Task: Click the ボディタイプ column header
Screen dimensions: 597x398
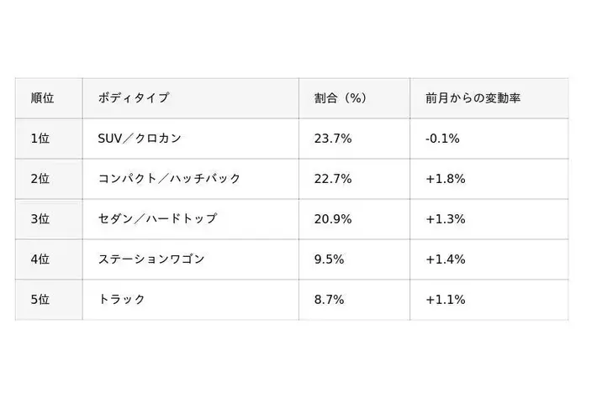Action: tap(133, 98)
